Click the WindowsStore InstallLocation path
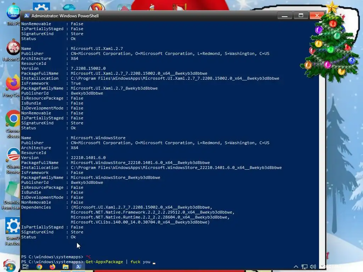Viewport: 363px width, 272px height. tap(176, 168)
